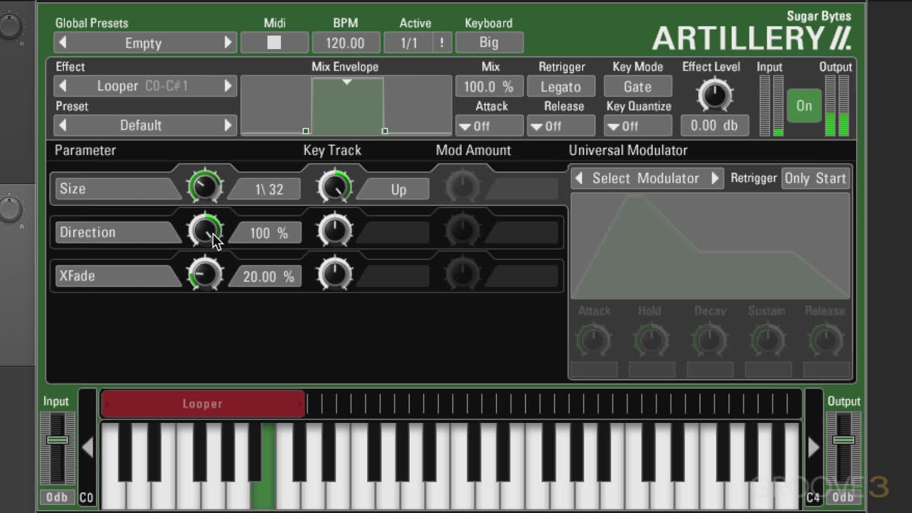Toggle Retrigger Only Start button
The image size is (912, 513).
(815, 178)
